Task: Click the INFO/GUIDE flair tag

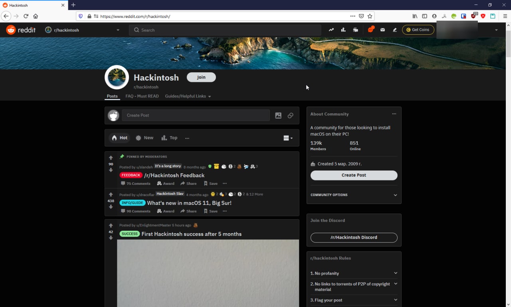Action: tap(132, 203)
